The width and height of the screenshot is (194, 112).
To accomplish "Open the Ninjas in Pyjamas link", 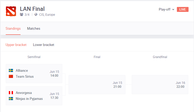I will click(29, 99).
